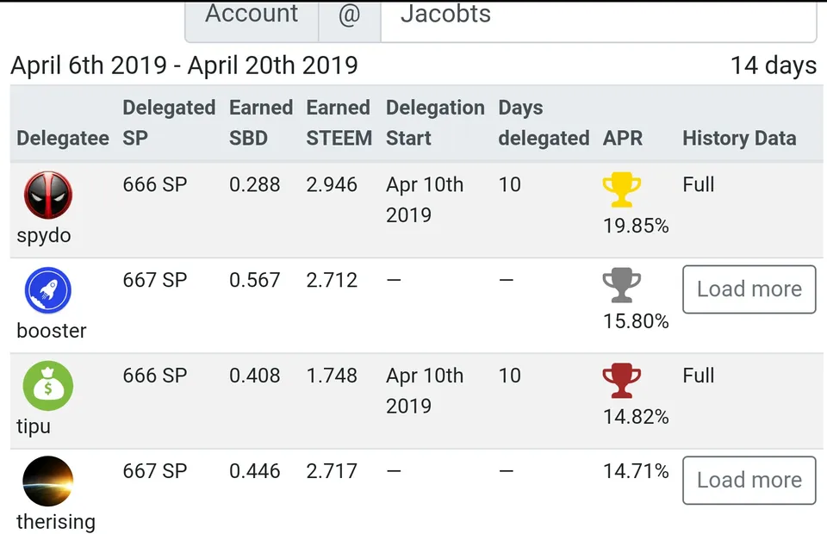Open the tipu delegatee name link
The image size is (827, 534).
tap(34, 426)
